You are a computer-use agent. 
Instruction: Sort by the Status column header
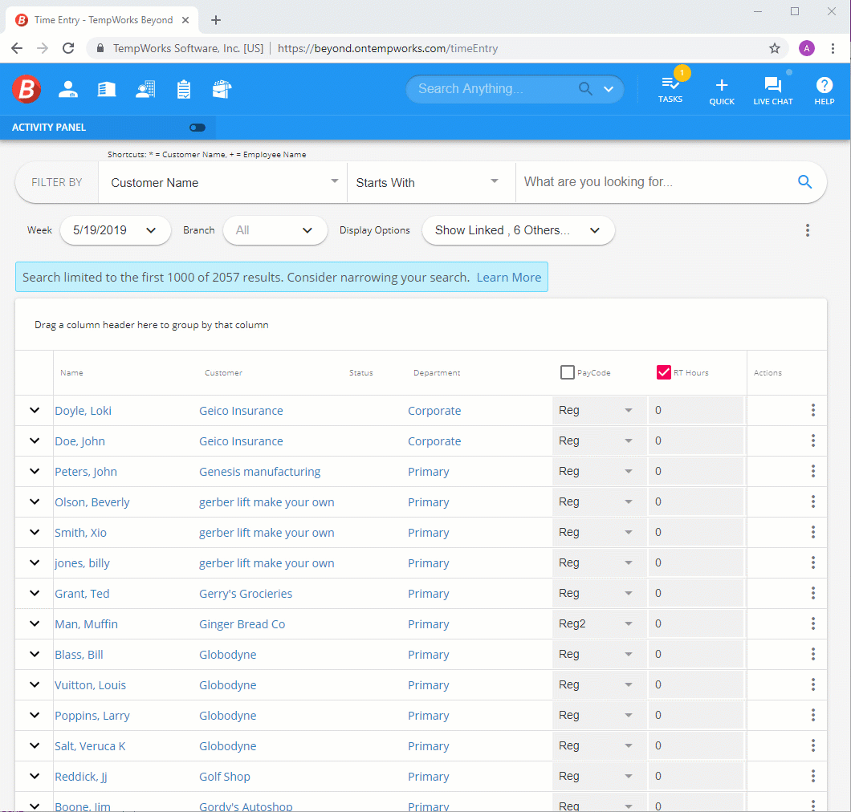point(361,372)
